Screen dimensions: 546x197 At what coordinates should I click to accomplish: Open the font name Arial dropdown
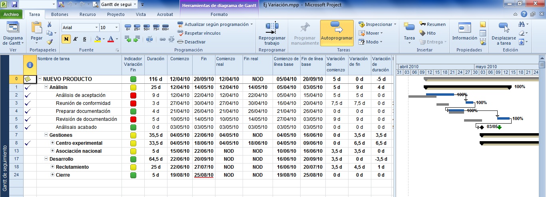pos(96,28)
